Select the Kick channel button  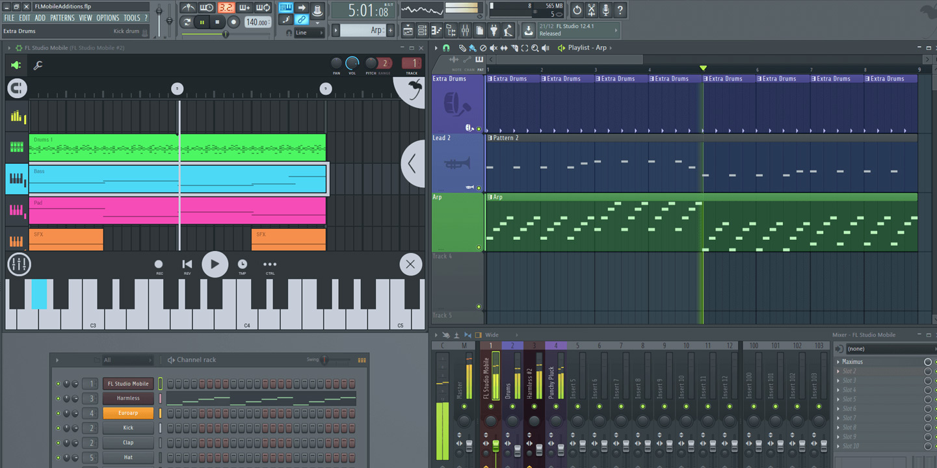(x=128, y=428)
